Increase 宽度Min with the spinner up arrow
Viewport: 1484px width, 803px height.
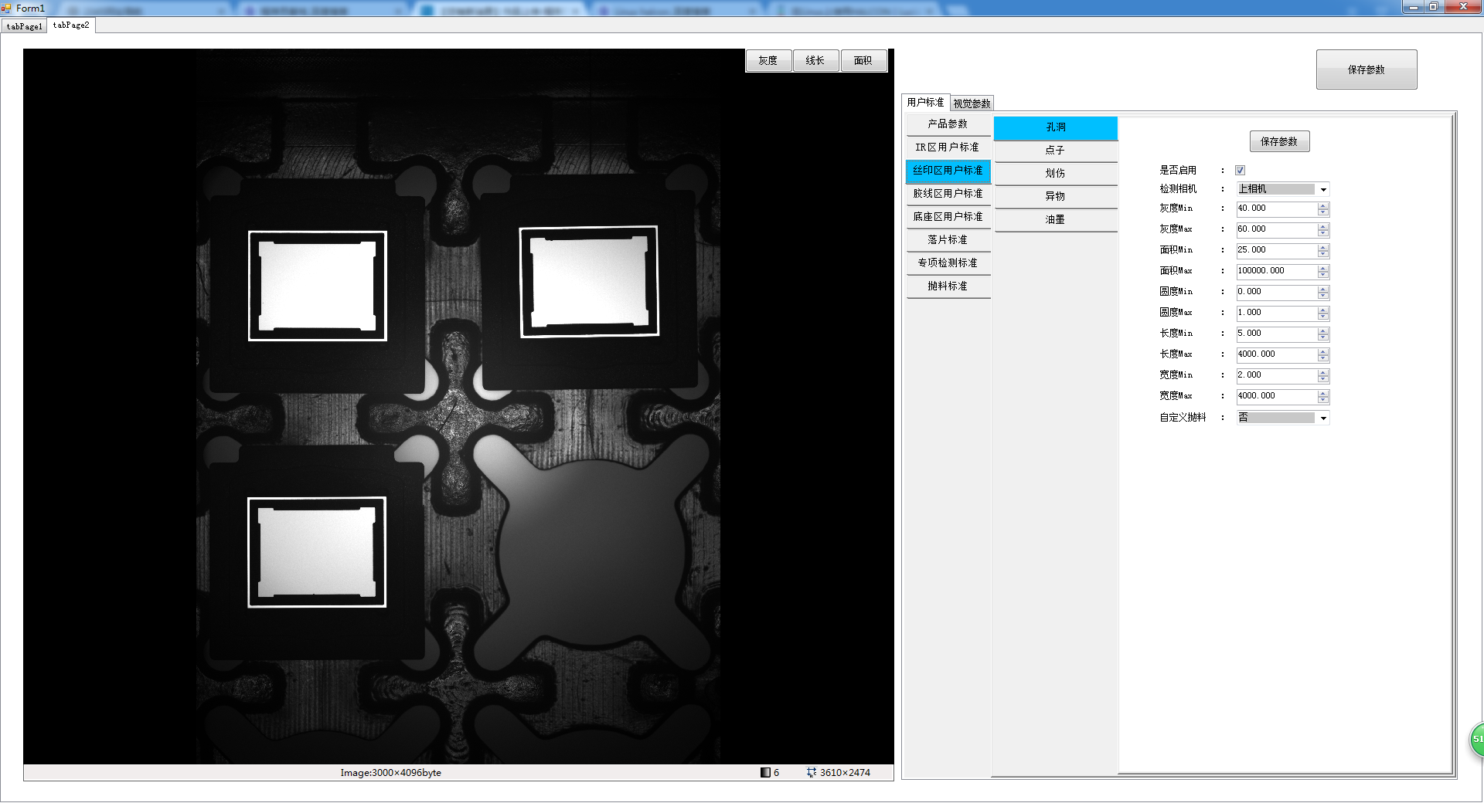[x=1323, y=372]
